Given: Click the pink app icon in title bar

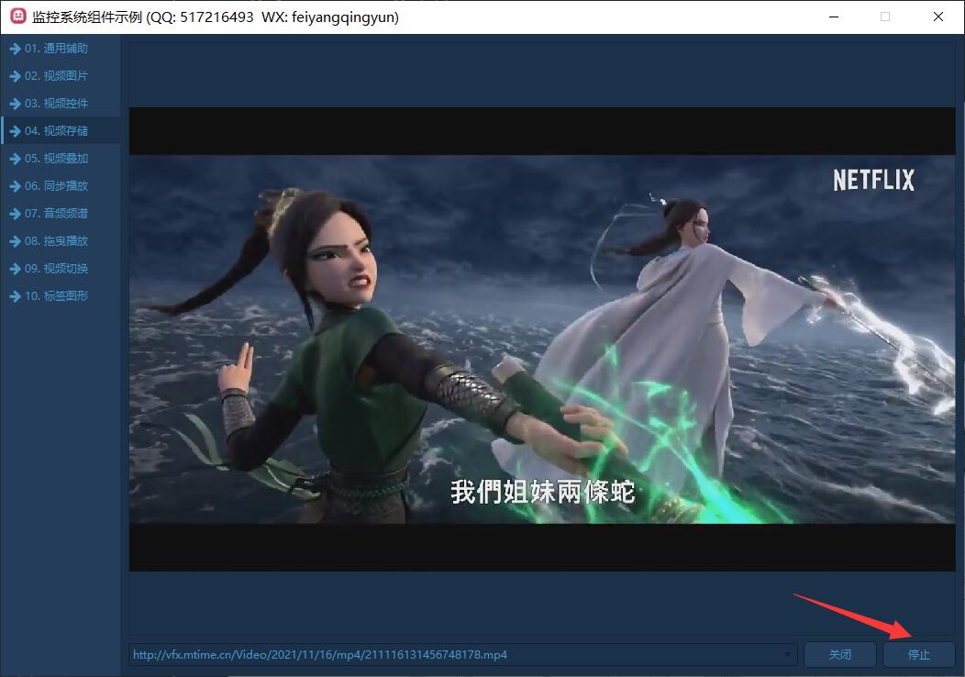Looking at the screenshot, I should 17,17.
